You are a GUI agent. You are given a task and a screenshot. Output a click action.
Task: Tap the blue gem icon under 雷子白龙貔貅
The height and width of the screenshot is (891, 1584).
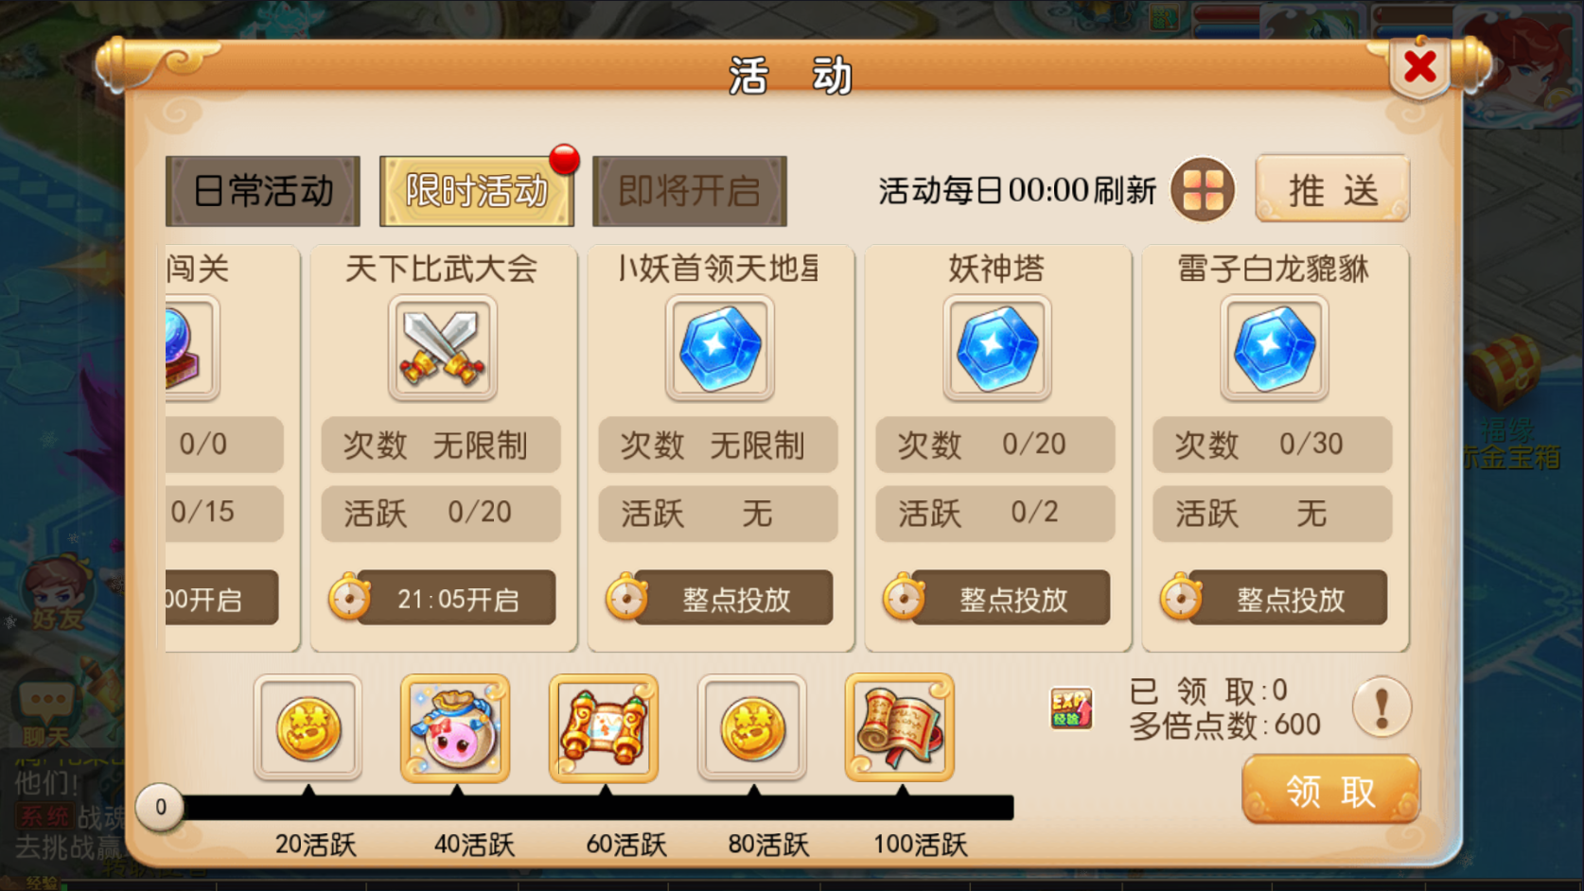(x=1275, y=347)
